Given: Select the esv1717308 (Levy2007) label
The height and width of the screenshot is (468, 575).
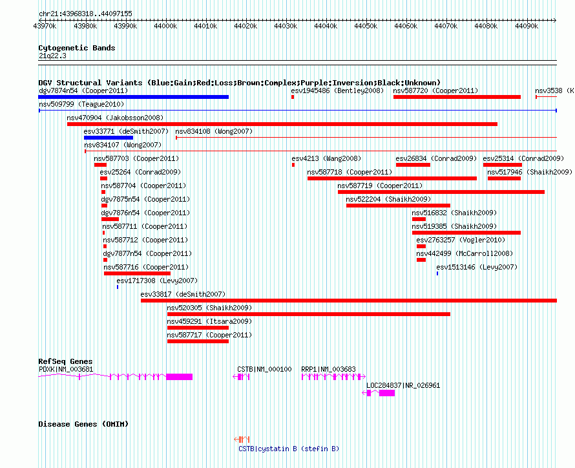Looking at the screenshot, I should click(157, 281).
